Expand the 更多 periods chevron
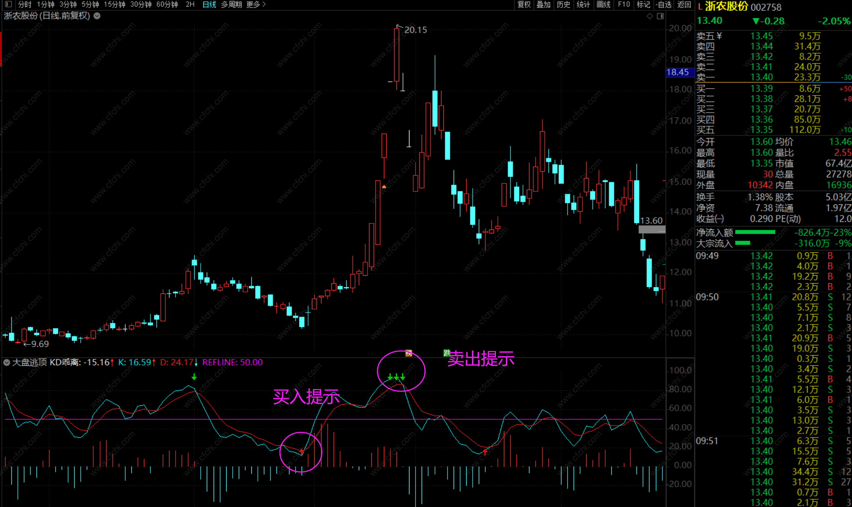Viewport: 852px width, 507px height. (x=264, y=5)
